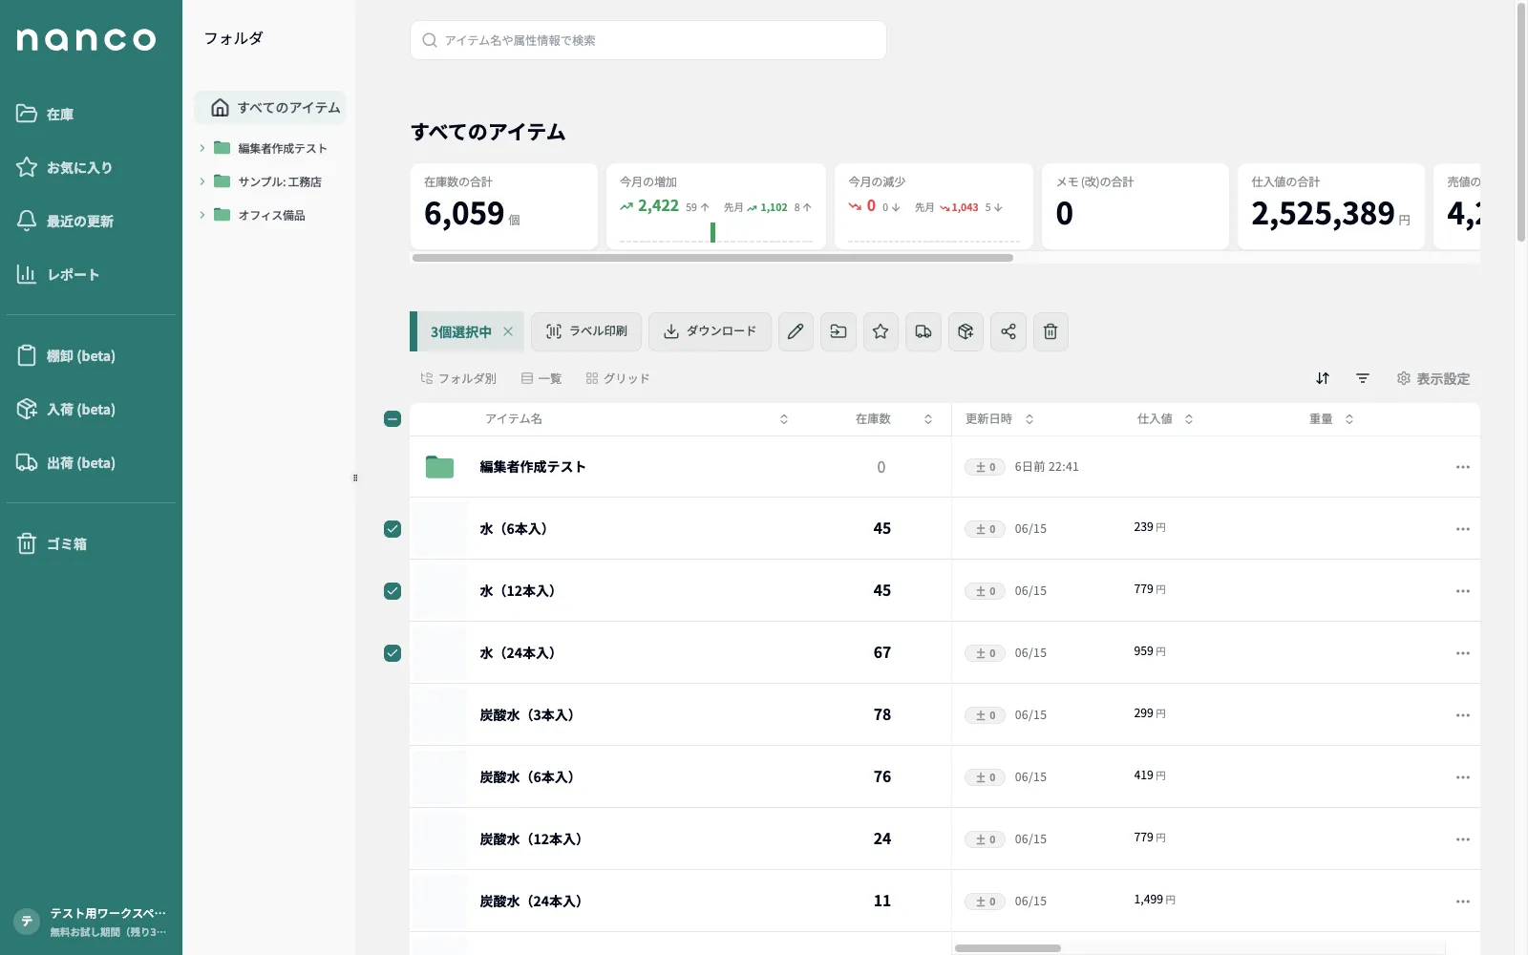Open more options for 水（6本入）row
Screen dimensions: 1528x955
1463,529
